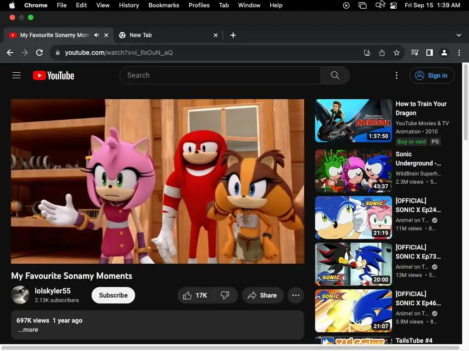Click the Sign in button
The width and height of the screenshot is (469, 351).
(432, 75)
